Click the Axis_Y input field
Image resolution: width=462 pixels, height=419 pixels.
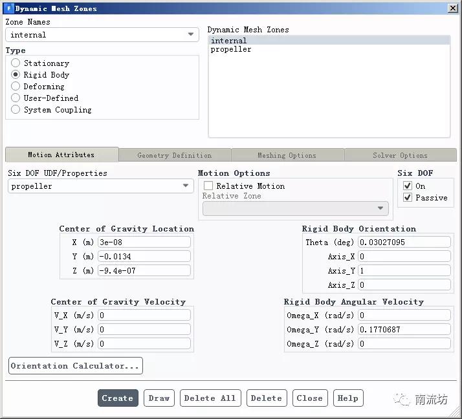click(x=404, y=270)
